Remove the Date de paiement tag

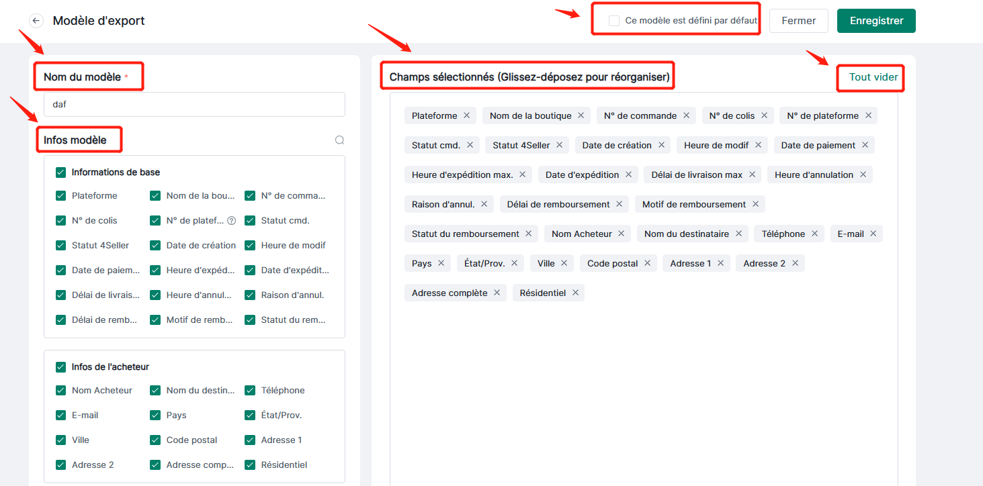[x=865, y=145]
